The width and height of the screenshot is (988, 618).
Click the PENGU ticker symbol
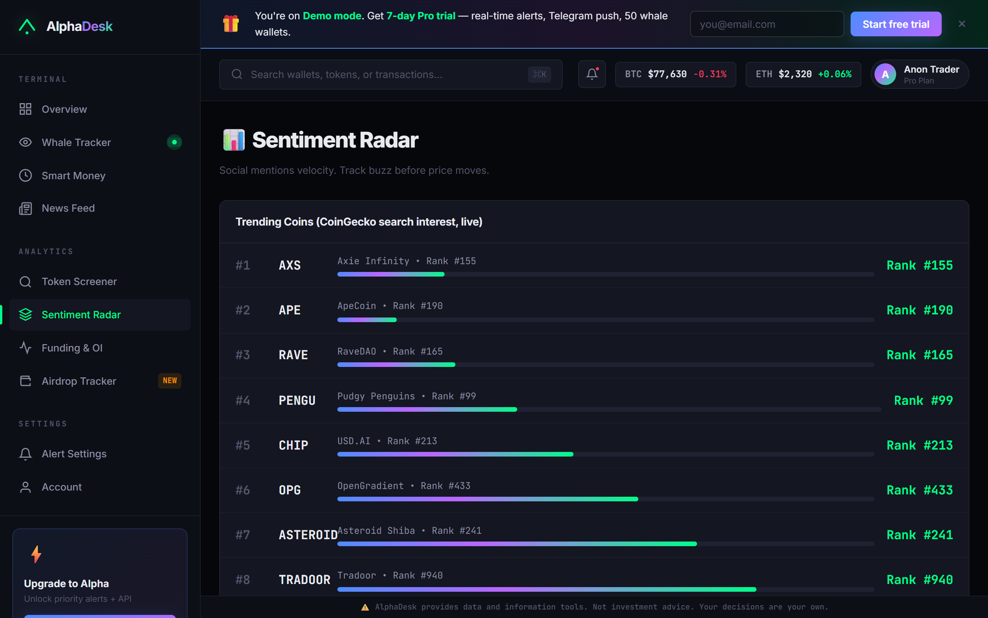[297, 401]
